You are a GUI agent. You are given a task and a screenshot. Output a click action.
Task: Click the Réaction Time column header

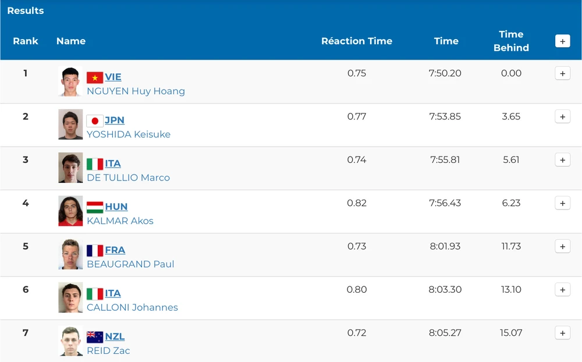tap(356, 41)
